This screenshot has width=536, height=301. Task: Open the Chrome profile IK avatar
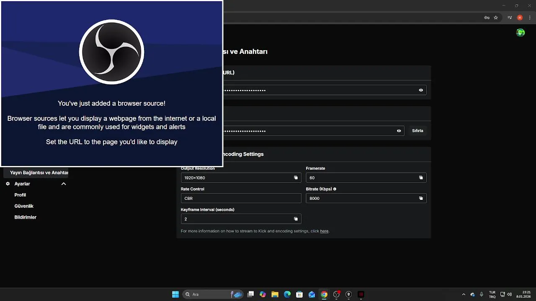pyautogui.click(x=520, y=18)
